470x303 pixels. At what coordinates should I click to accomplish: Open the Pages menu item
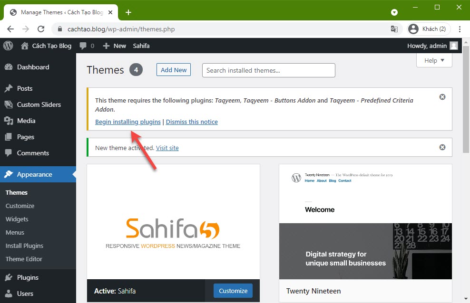pos(38,137)
